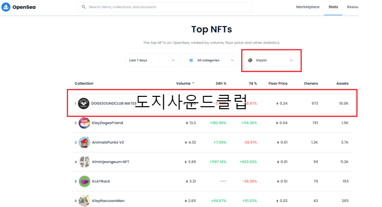382x207 pixels.
Task: Click the +1197.14% 24h change
Action: click(x=218, y=162)
